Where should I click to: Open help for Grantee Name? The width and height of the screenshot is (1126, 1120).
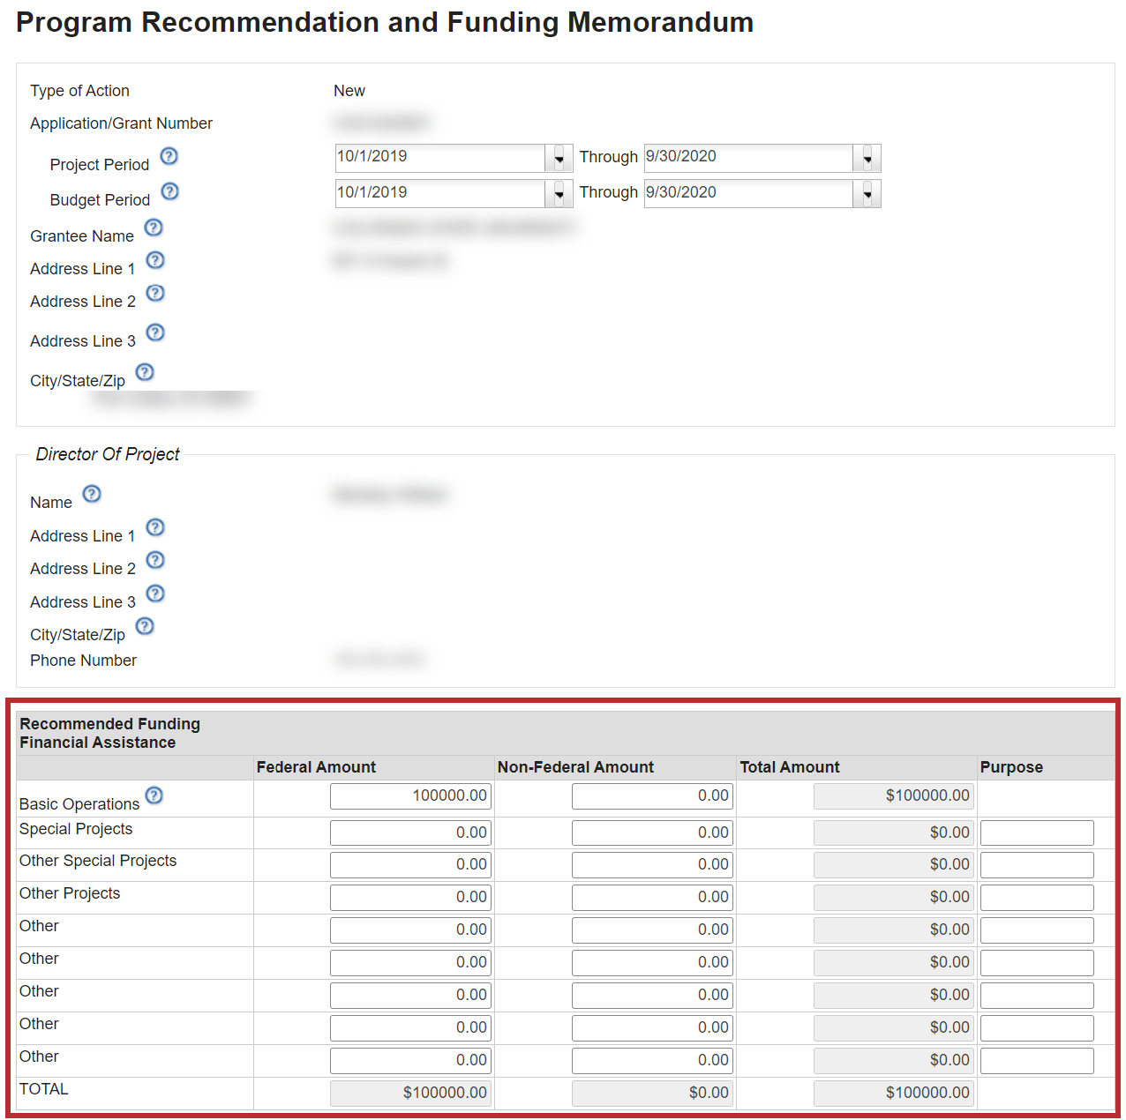(154, 228)
